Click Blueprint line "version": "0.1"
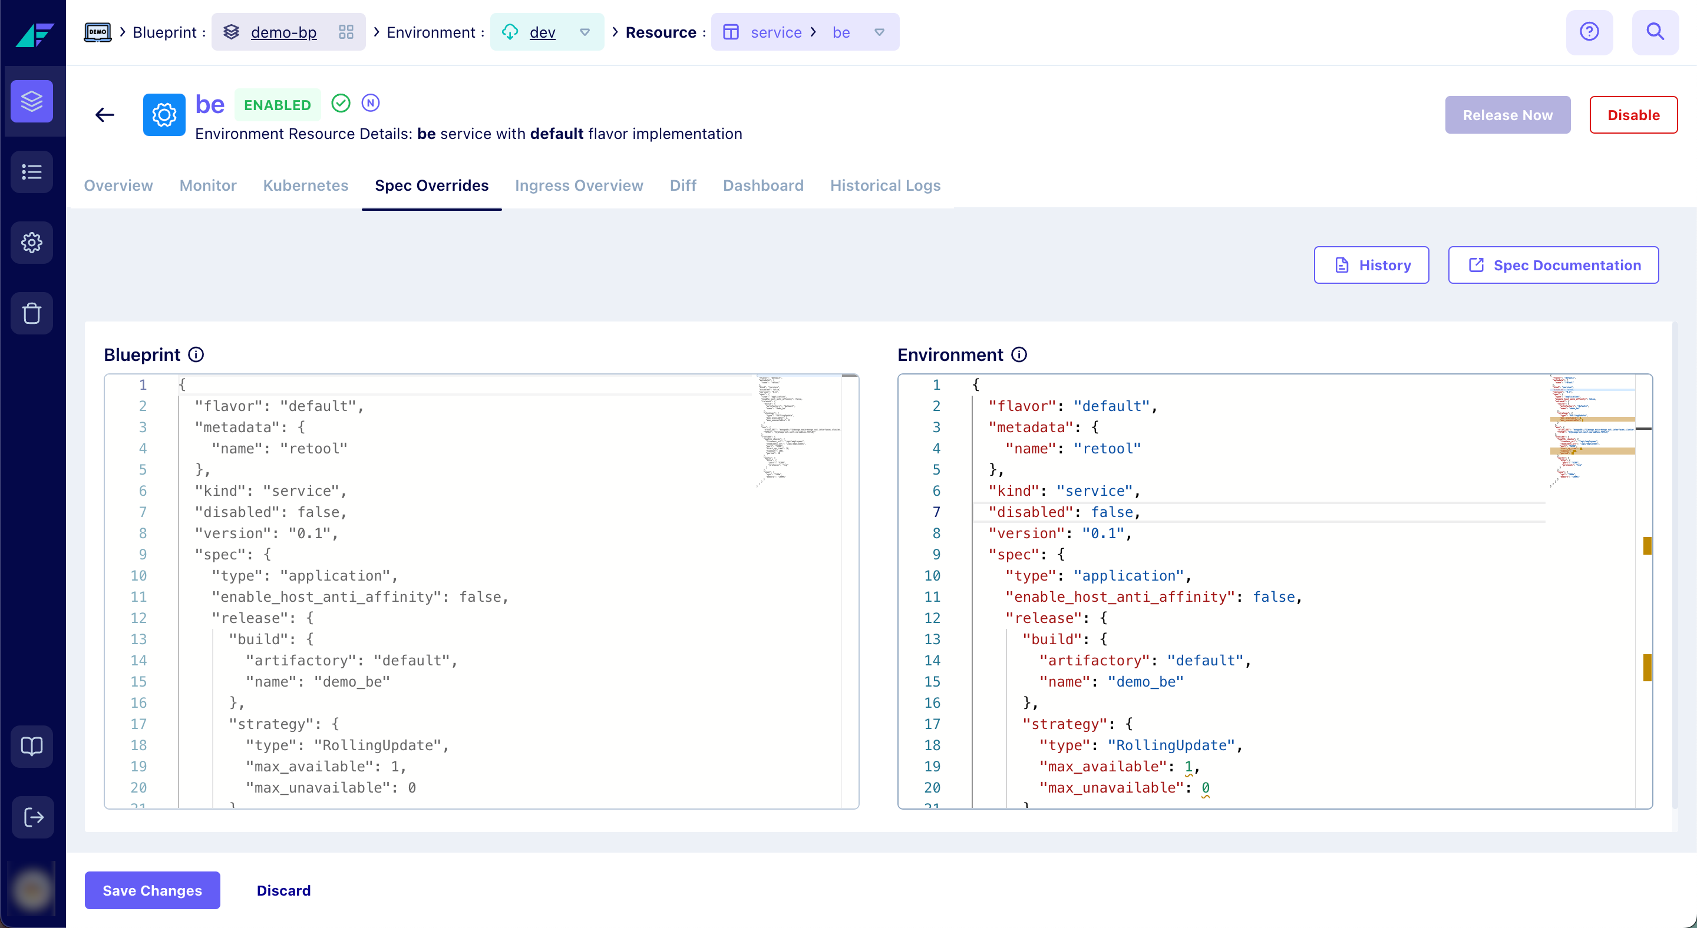The height and width of the screenshot is (928, 1697). tap(266, 533)
